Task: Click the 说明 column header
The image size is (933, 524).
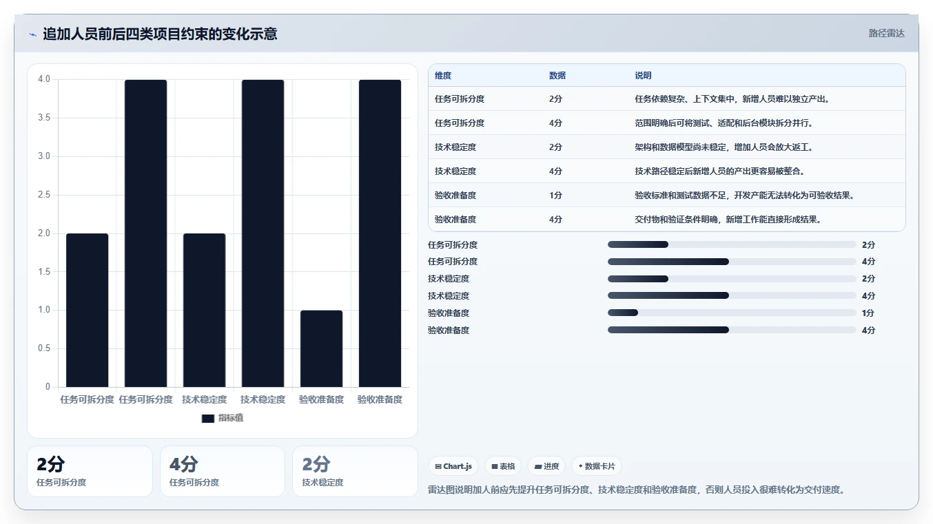Action: pos(643,76)
